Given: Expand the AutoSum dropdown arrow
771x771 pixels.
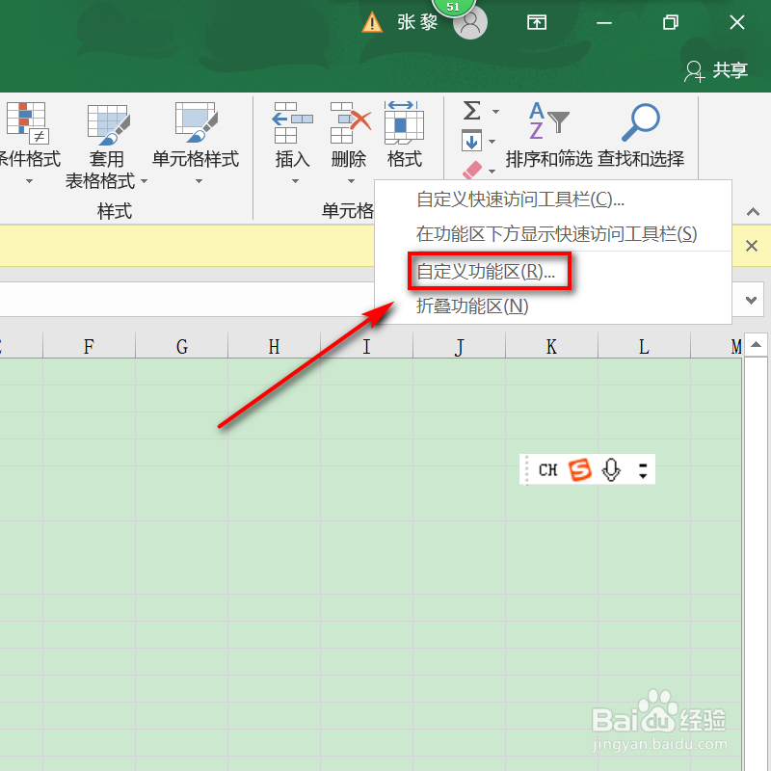Looking at the screenshot, I should (x=495, y=112).
